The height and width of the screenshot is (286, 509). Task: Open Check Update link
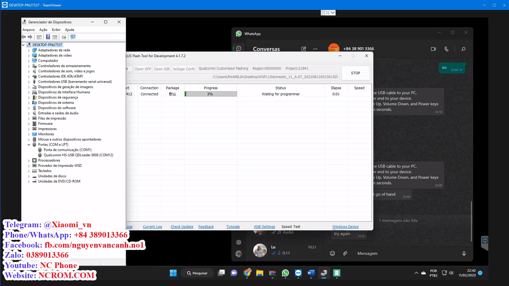coord(182,227)
